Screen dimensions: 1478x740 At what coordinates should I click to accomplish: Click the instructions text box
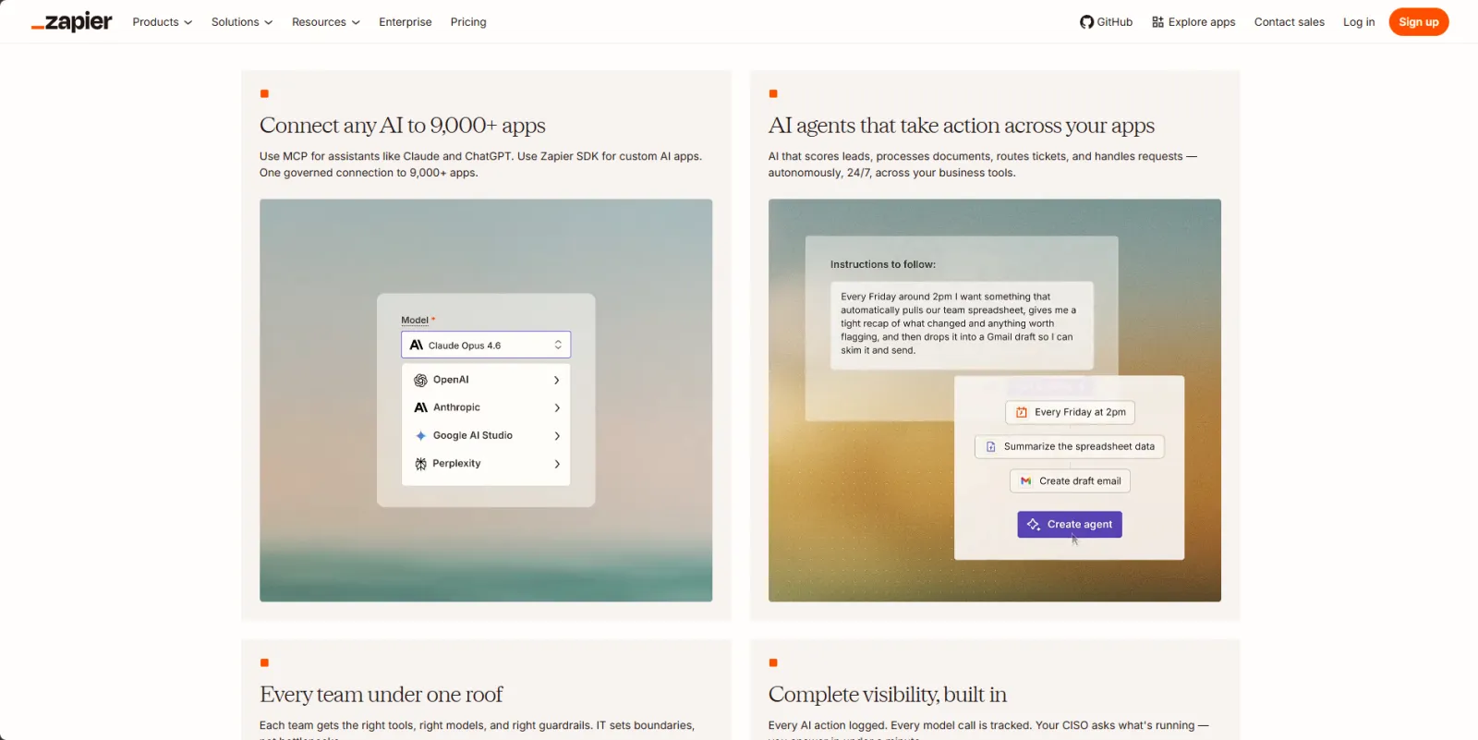(x=962, y=325)
